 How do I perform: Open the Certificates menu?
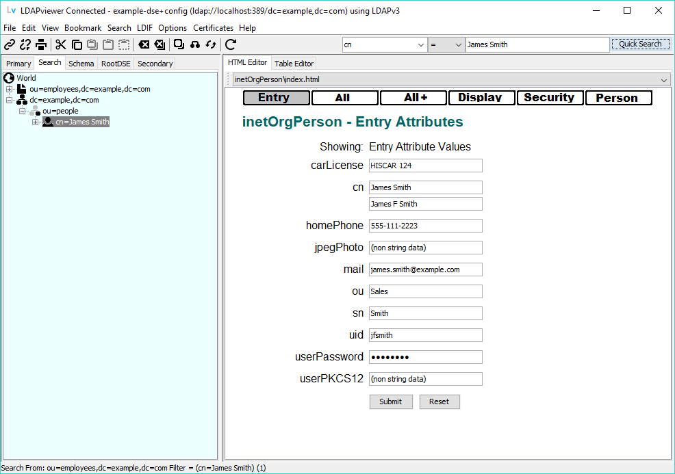[214, 28]
